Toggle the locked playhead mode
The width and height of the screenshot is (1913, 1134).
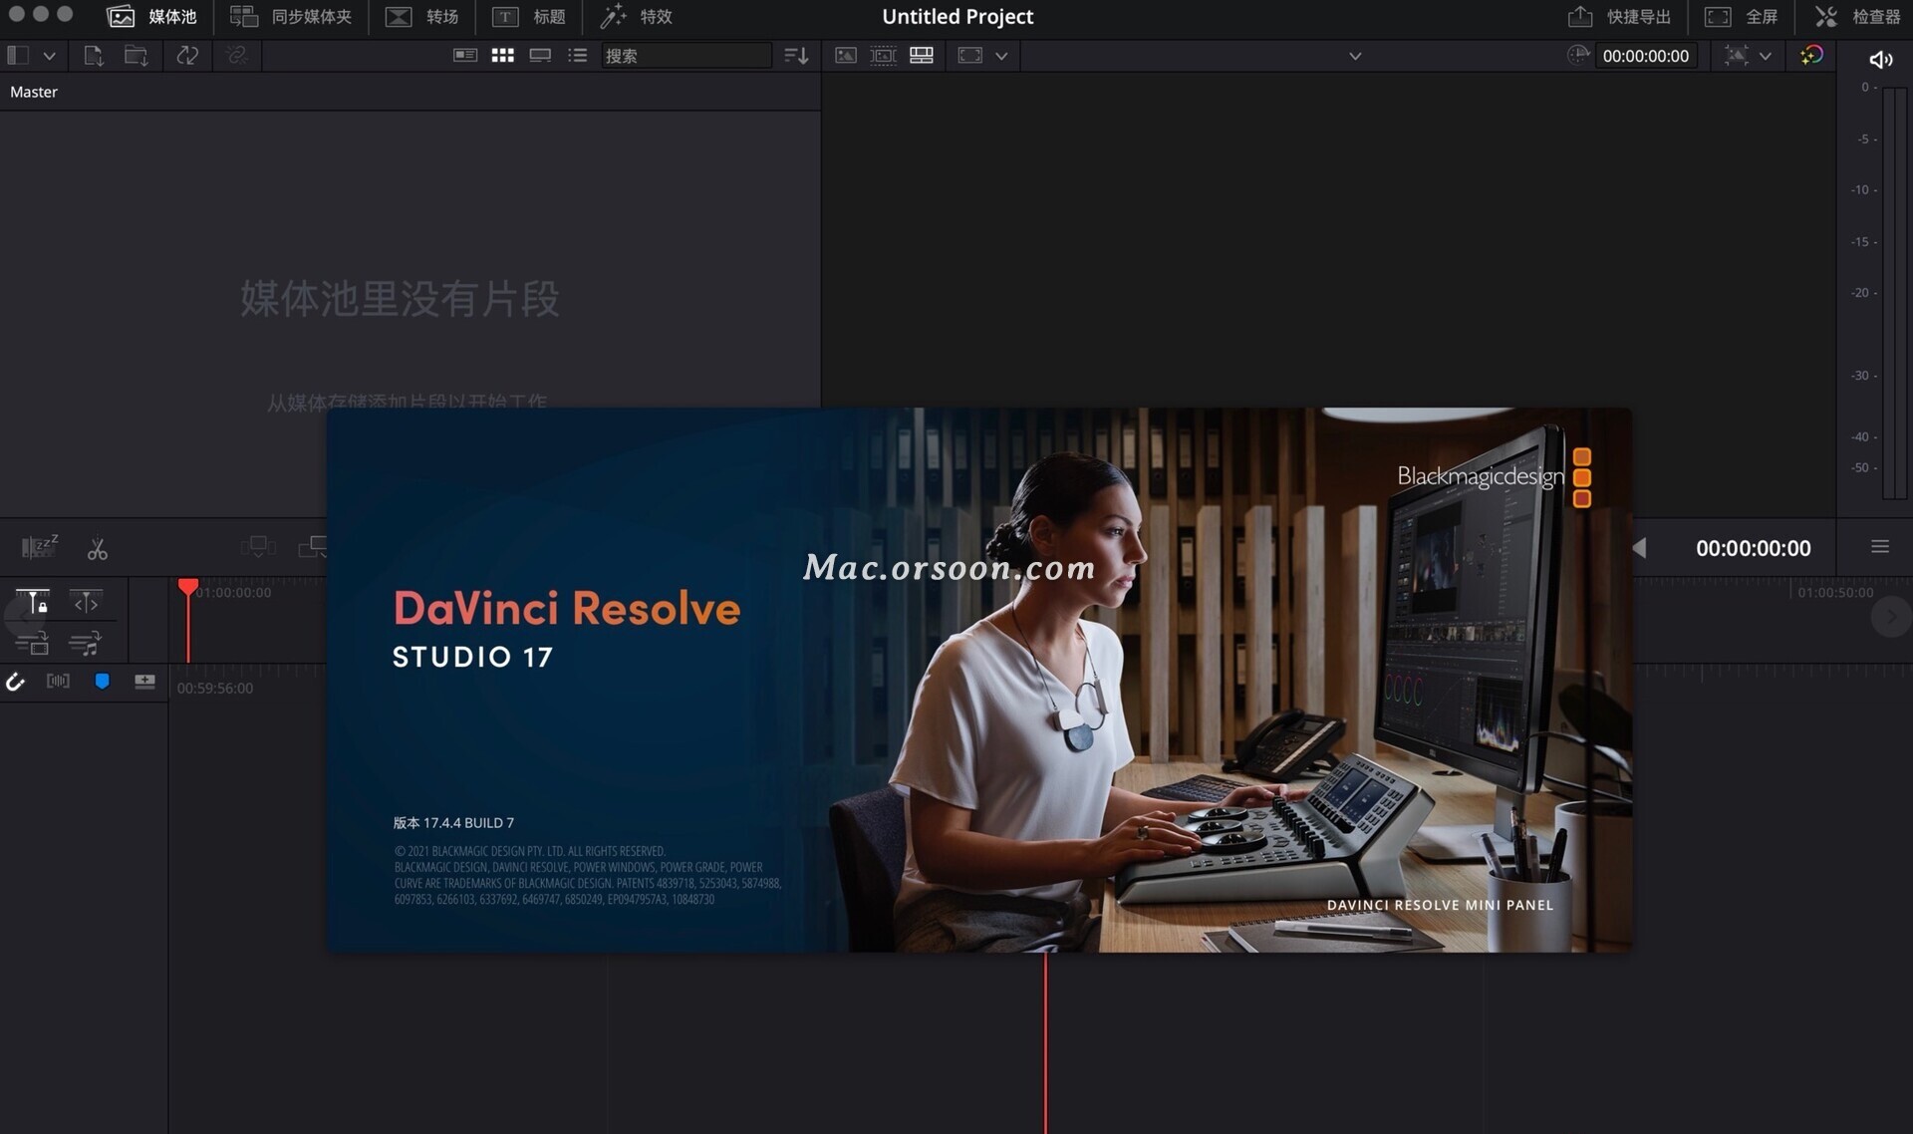[33, 602]
